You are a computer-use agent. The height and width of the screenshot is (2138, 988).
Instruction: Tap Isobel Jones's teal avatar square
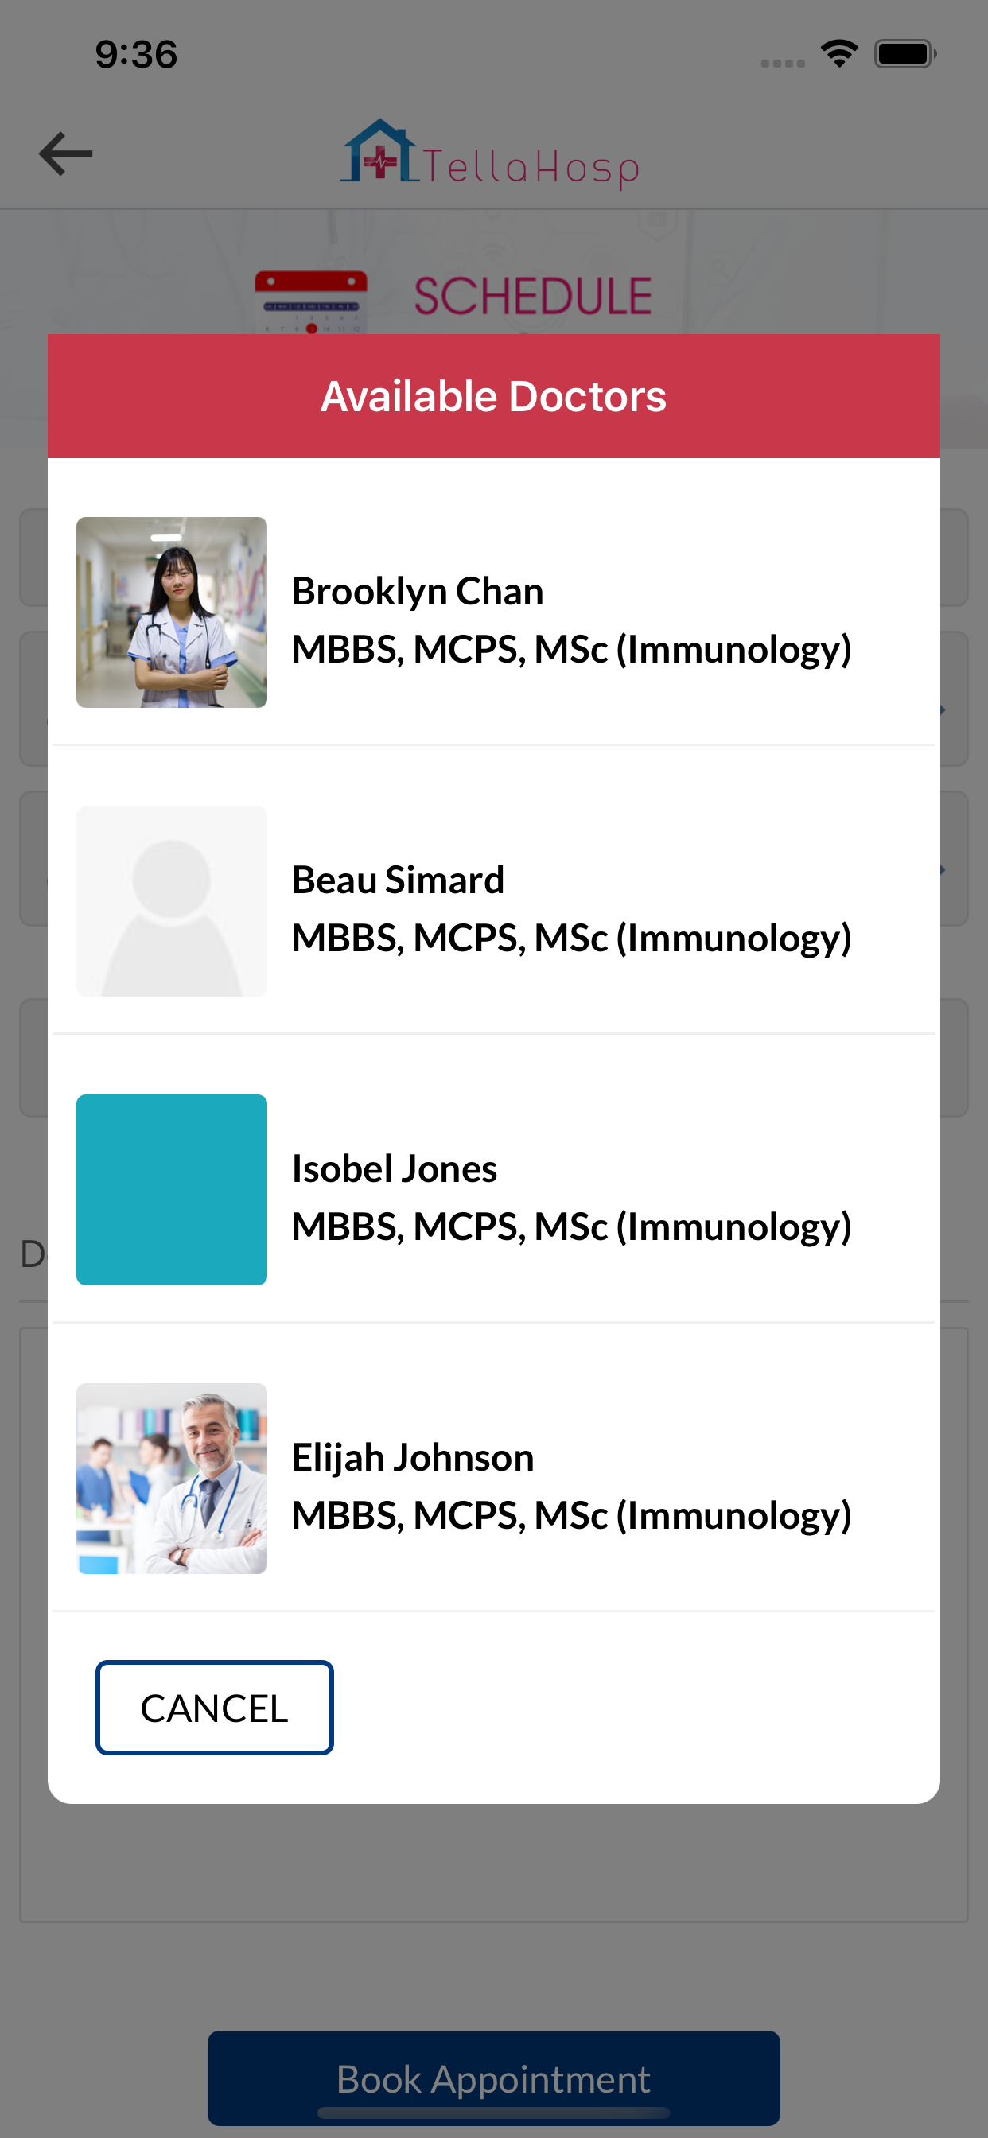(172, 1189)
